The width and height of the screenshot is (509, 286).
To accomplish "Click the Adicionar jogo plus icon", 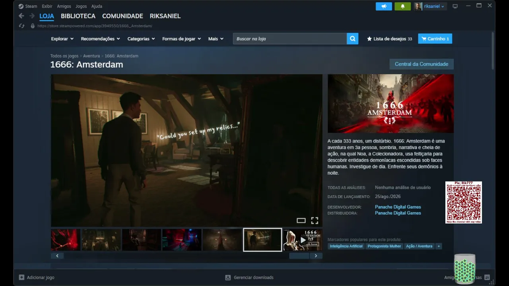I will point(22,277).
